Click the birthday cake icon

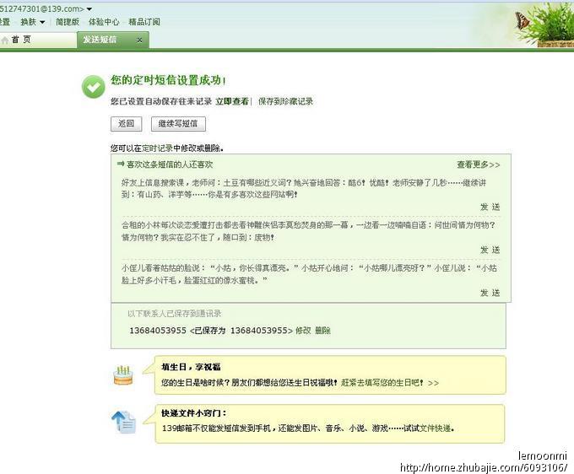(x=123, y=374)
